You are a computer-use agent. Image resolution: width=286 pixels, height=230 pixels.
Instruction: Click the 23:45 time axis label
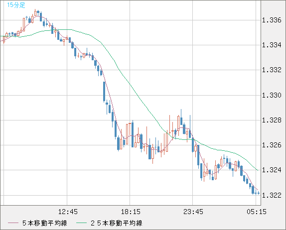pos(193,212)
